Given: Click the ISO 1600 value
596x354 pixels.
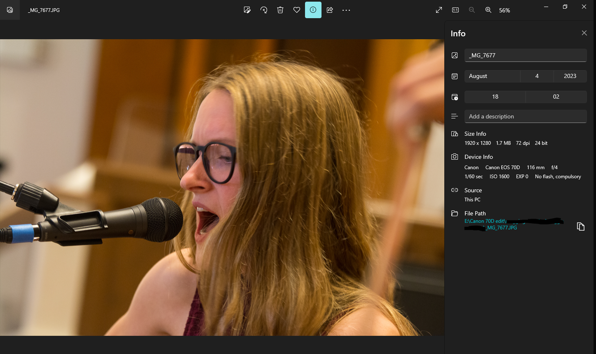Looking at the screenshot, I should point(500,177).
